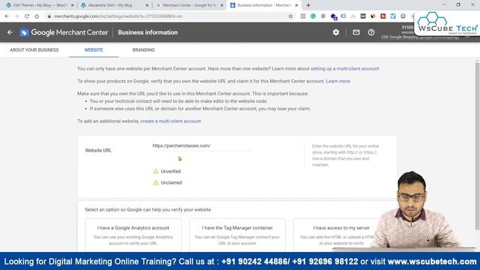This screenshot has height=270, width=480.
Task: Click the Business information header title
Action: pyautogui.click(x=148, y=32)
